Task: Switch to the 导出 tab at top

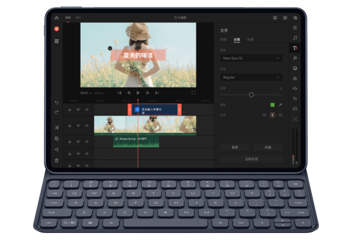Action: [x=78, y=18]
